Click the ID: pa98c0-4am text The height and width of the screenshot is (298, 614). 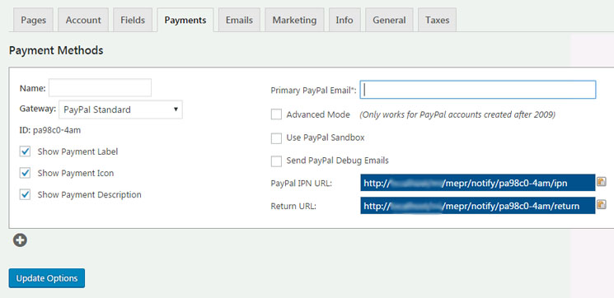coord(50,130)
